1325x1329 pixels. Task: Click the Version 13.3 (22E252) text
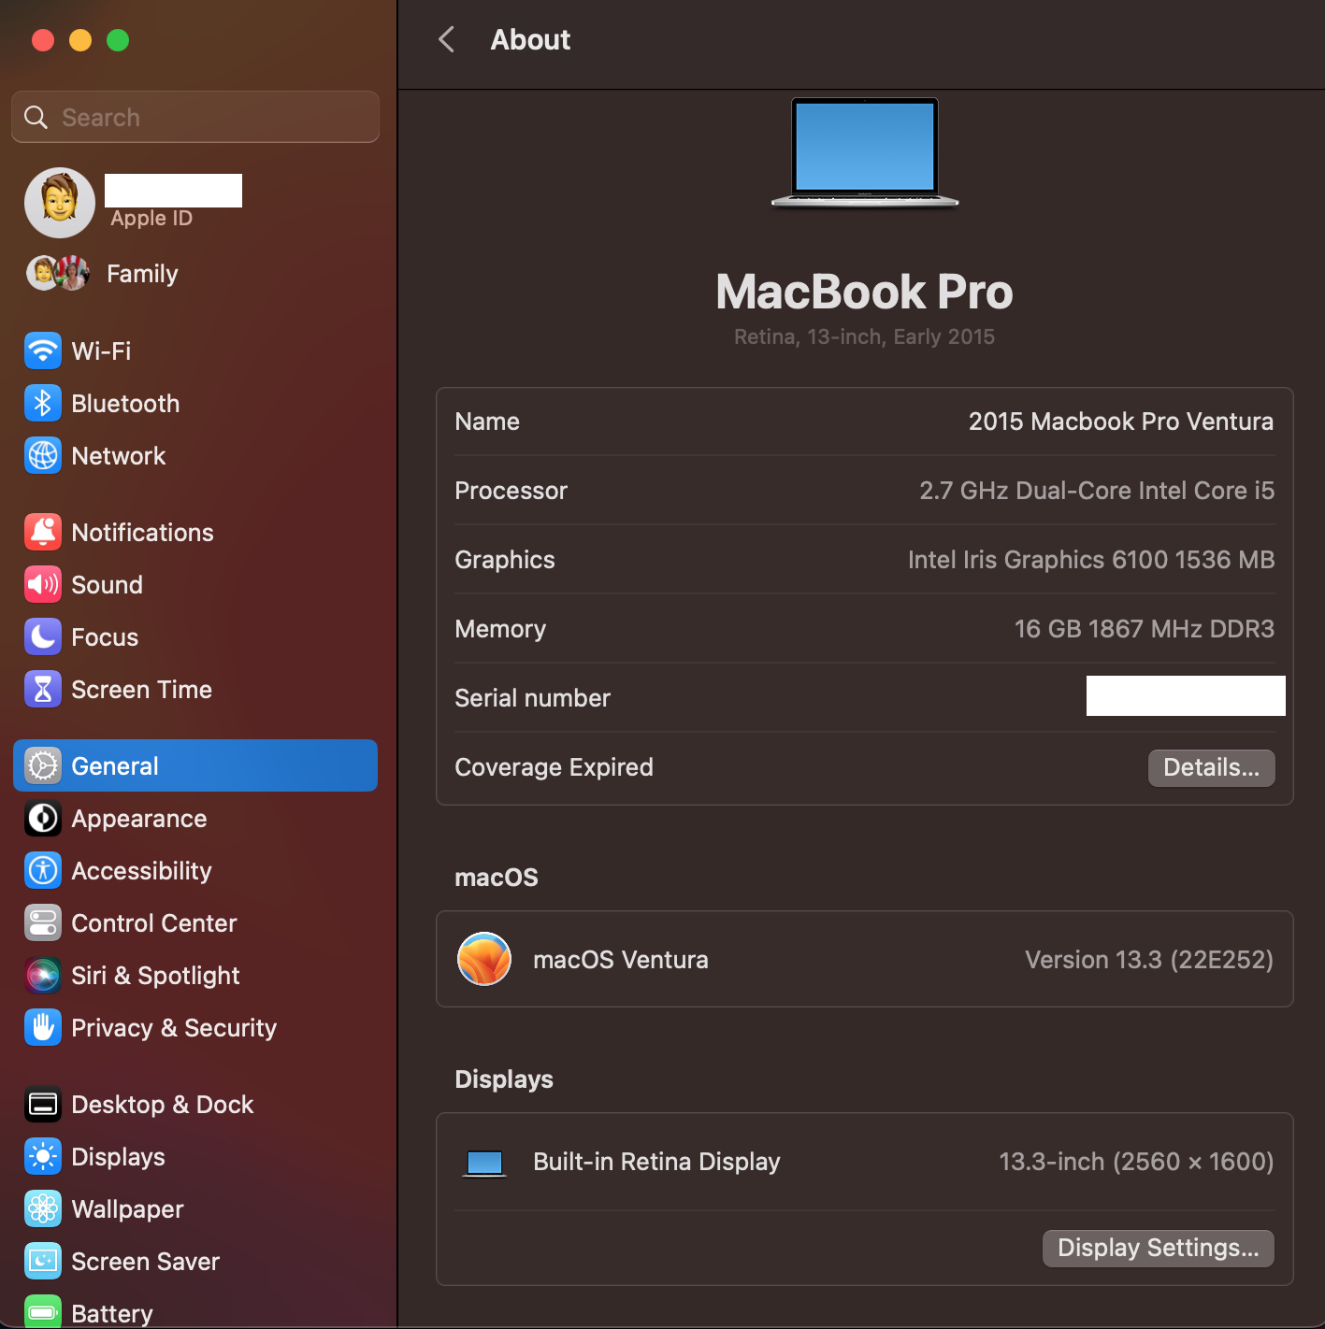tap(1149, 960)
